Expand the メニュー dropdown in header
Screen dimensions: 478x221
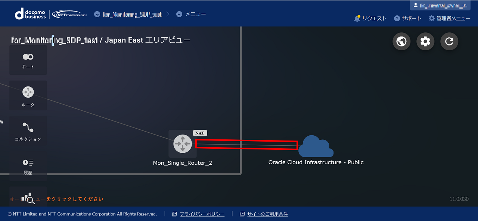[x=191, y=14]
